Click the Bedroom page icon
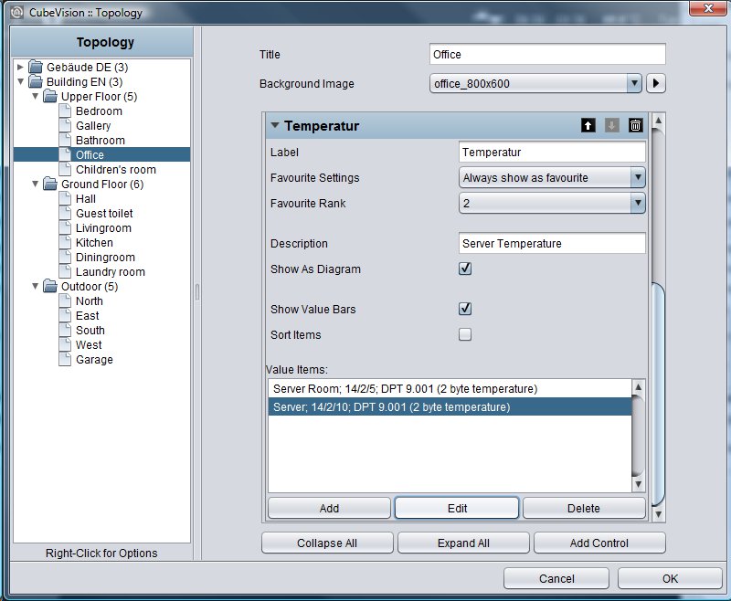 point(65,111)
